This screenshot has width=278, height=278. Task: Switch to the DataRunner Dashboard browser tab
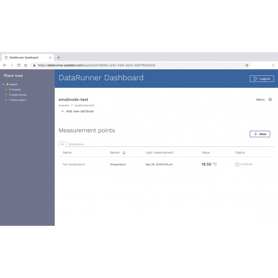pyautogui.click(x=28, y=58)
